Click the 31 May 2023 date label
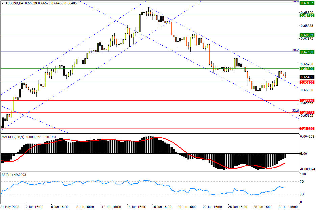316x210 pixels. click(x=9, y=206)
